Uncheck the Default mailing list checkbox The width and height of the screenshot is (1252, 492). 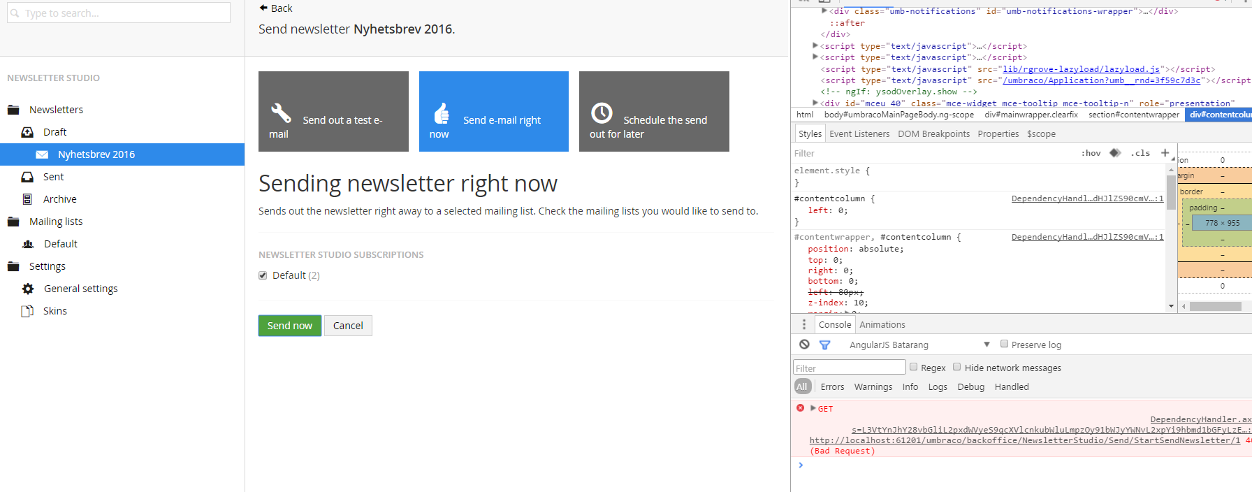point(263,275)
